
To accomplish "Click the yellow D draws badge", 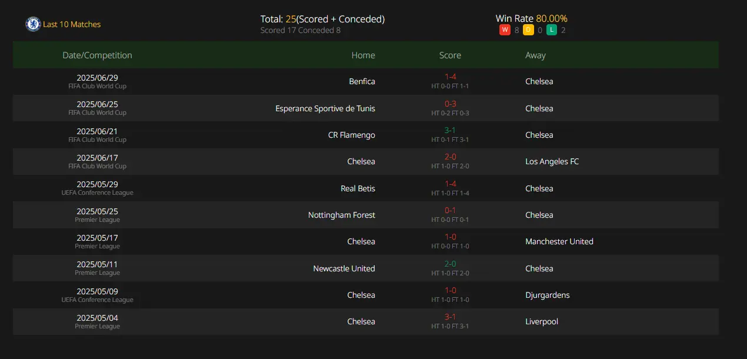I will (528, 30).
